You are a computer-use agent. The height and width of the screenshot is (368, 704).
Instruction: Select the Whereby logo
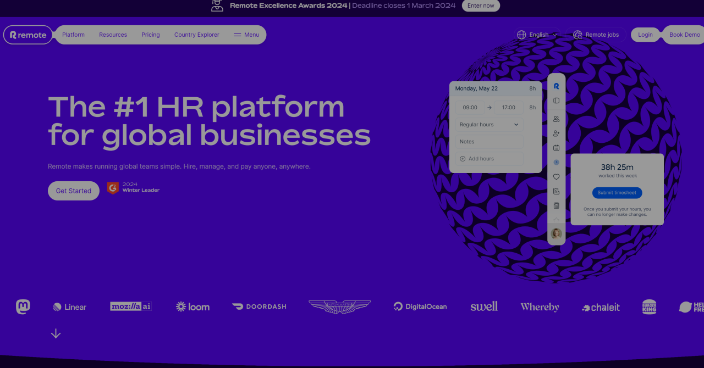coord(540,307)
